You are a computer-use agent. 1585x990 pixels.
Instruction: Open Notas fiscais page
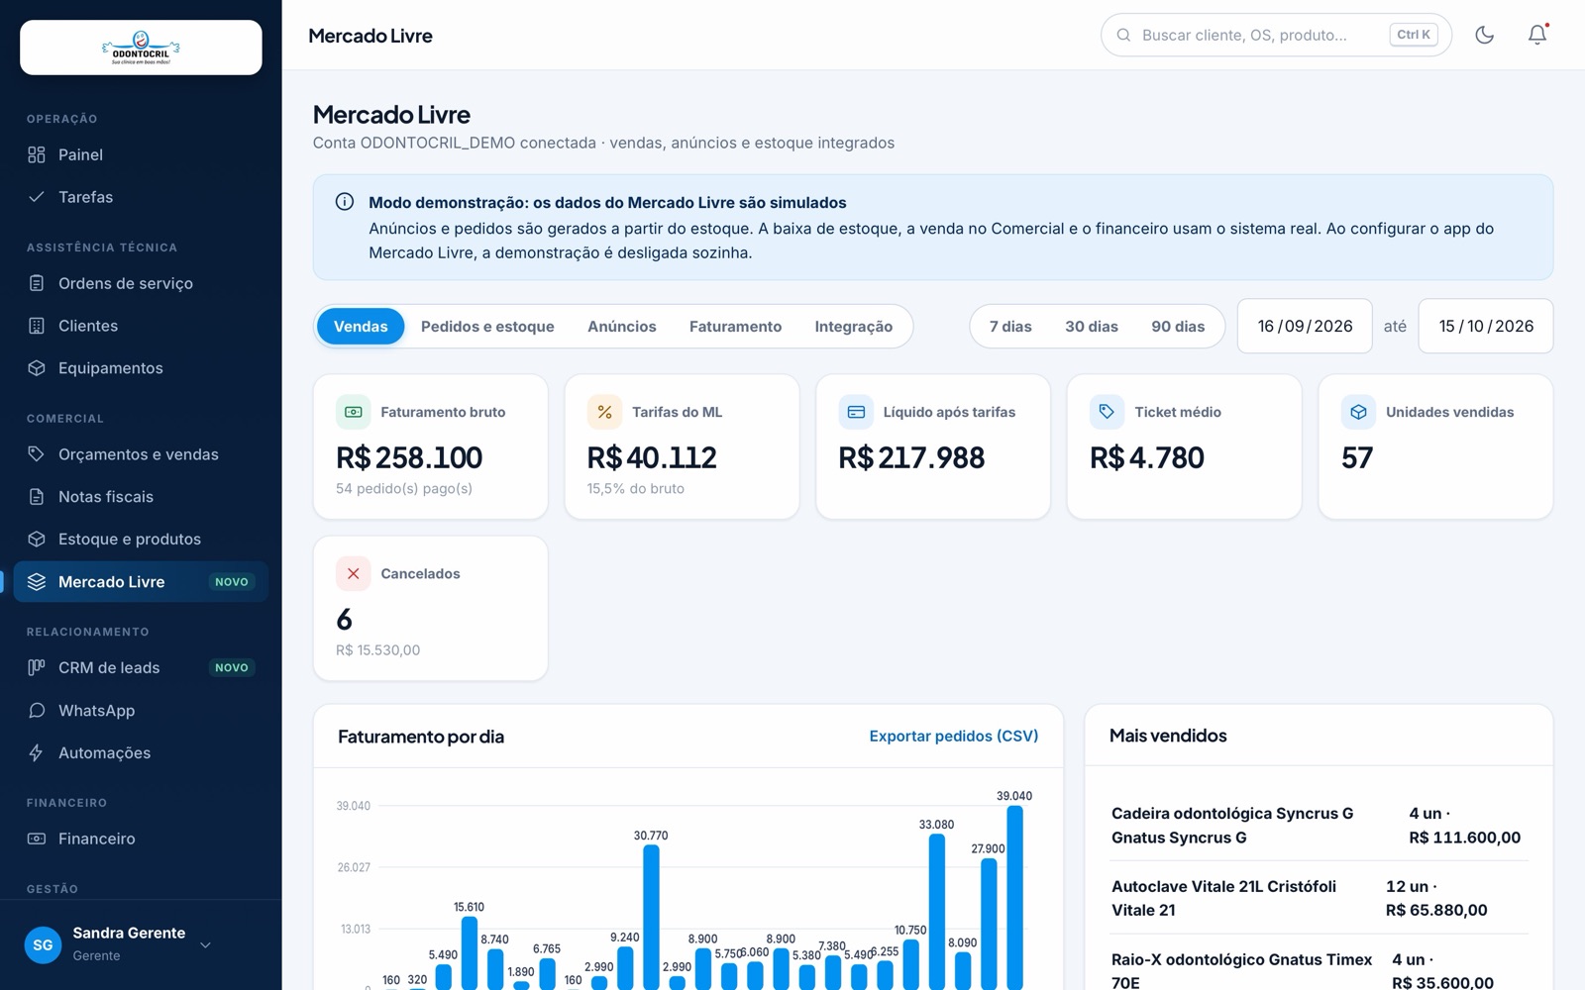141,497
